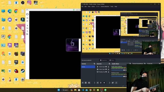Open Visual Studio Code from the taskbar
Viewport: 164px width, 92px height.
point(83,90)
